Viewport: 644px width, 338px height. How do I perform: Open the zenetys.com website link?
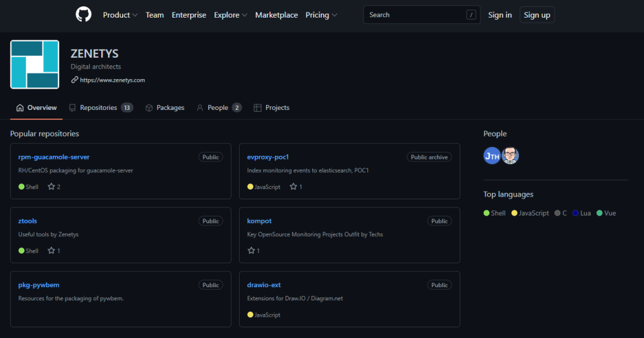pos(112,80)
